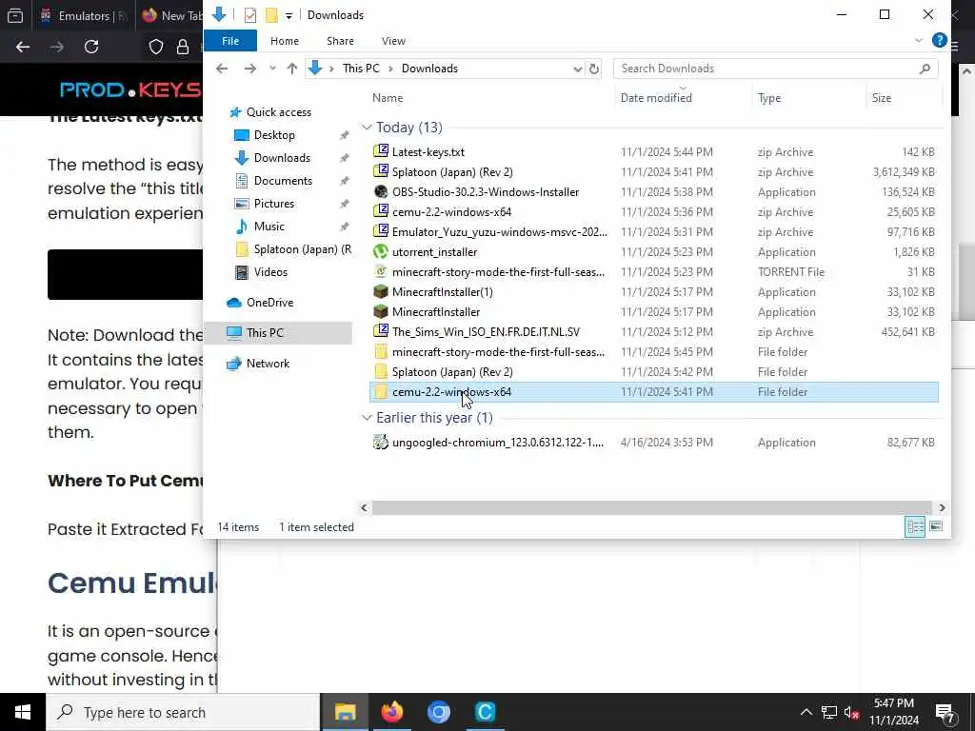Select Splatoon (Japan) (Rev 2) file folder
Viewport: 975px width, 731px height.
452,372
